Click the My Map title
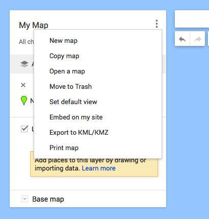Image resolution: width=209 pixels, height=219 pixels. (x=34, y=25)
